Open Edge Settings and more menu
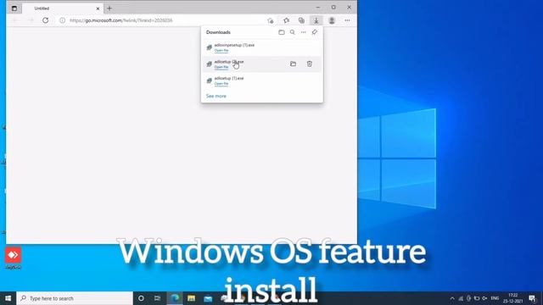The image size is (543, 305). point(347,20)
